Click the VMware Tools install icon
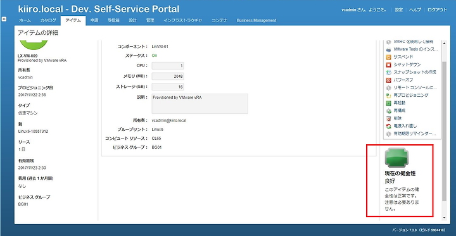Image resolution: width=456 pixels, height=236 pixels. point(388,49)
